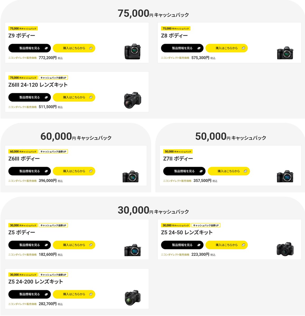View product info for Z6III 24-120 lens kit
305x316 pixels.
30,97
